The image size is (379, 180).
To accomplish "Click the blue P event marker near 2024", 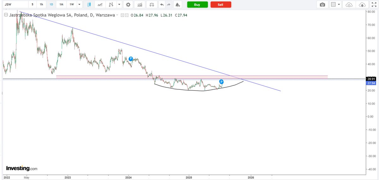I will point(131,59).
